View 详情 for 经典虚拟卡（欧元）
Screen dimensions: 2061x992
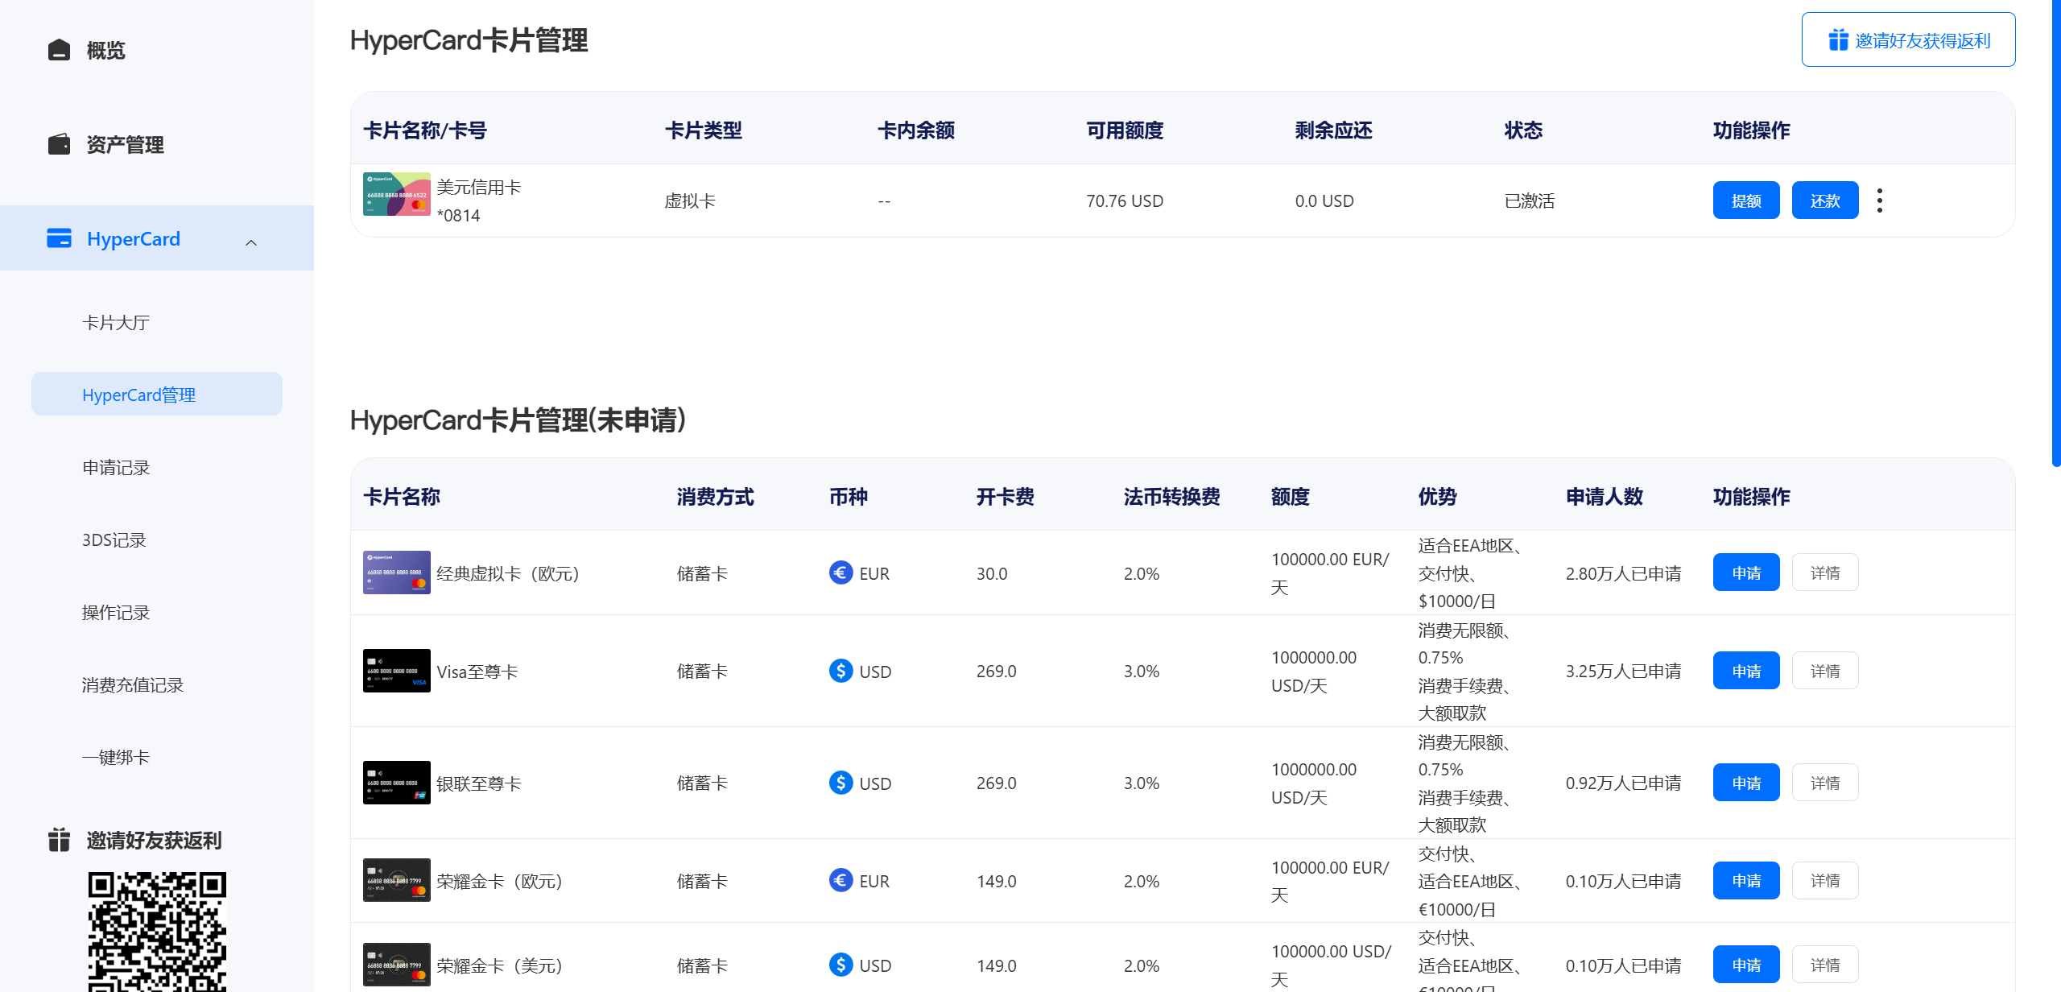1825,572
